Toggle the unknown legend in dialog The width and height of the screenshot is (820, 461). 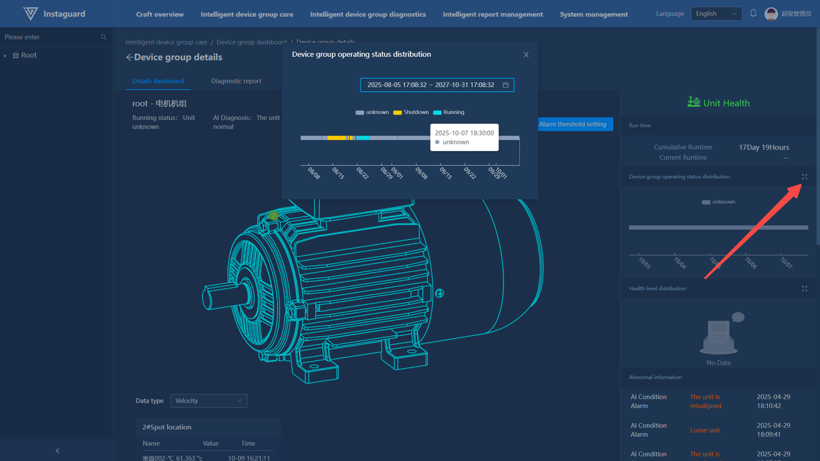pos(372,113)
